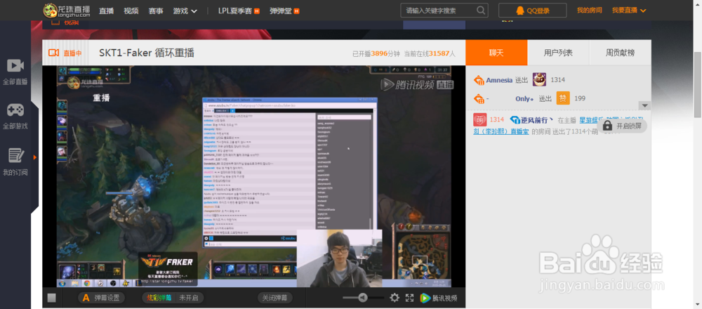Adjust the player volume slider
The height and width of the screenshot is (309, 702).
click(x=363, y=298)
